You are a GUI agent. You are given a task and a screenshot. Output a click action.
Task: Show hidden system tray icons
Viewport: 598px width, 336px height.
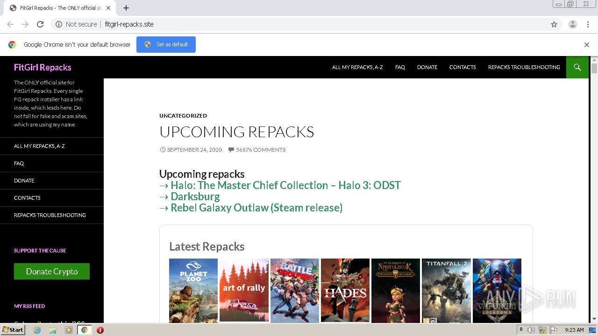(521, 330)
